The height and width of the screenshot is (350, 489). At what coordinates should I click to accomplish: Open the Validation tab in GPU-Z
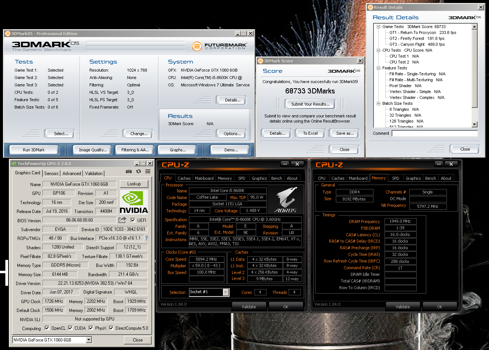94,174
